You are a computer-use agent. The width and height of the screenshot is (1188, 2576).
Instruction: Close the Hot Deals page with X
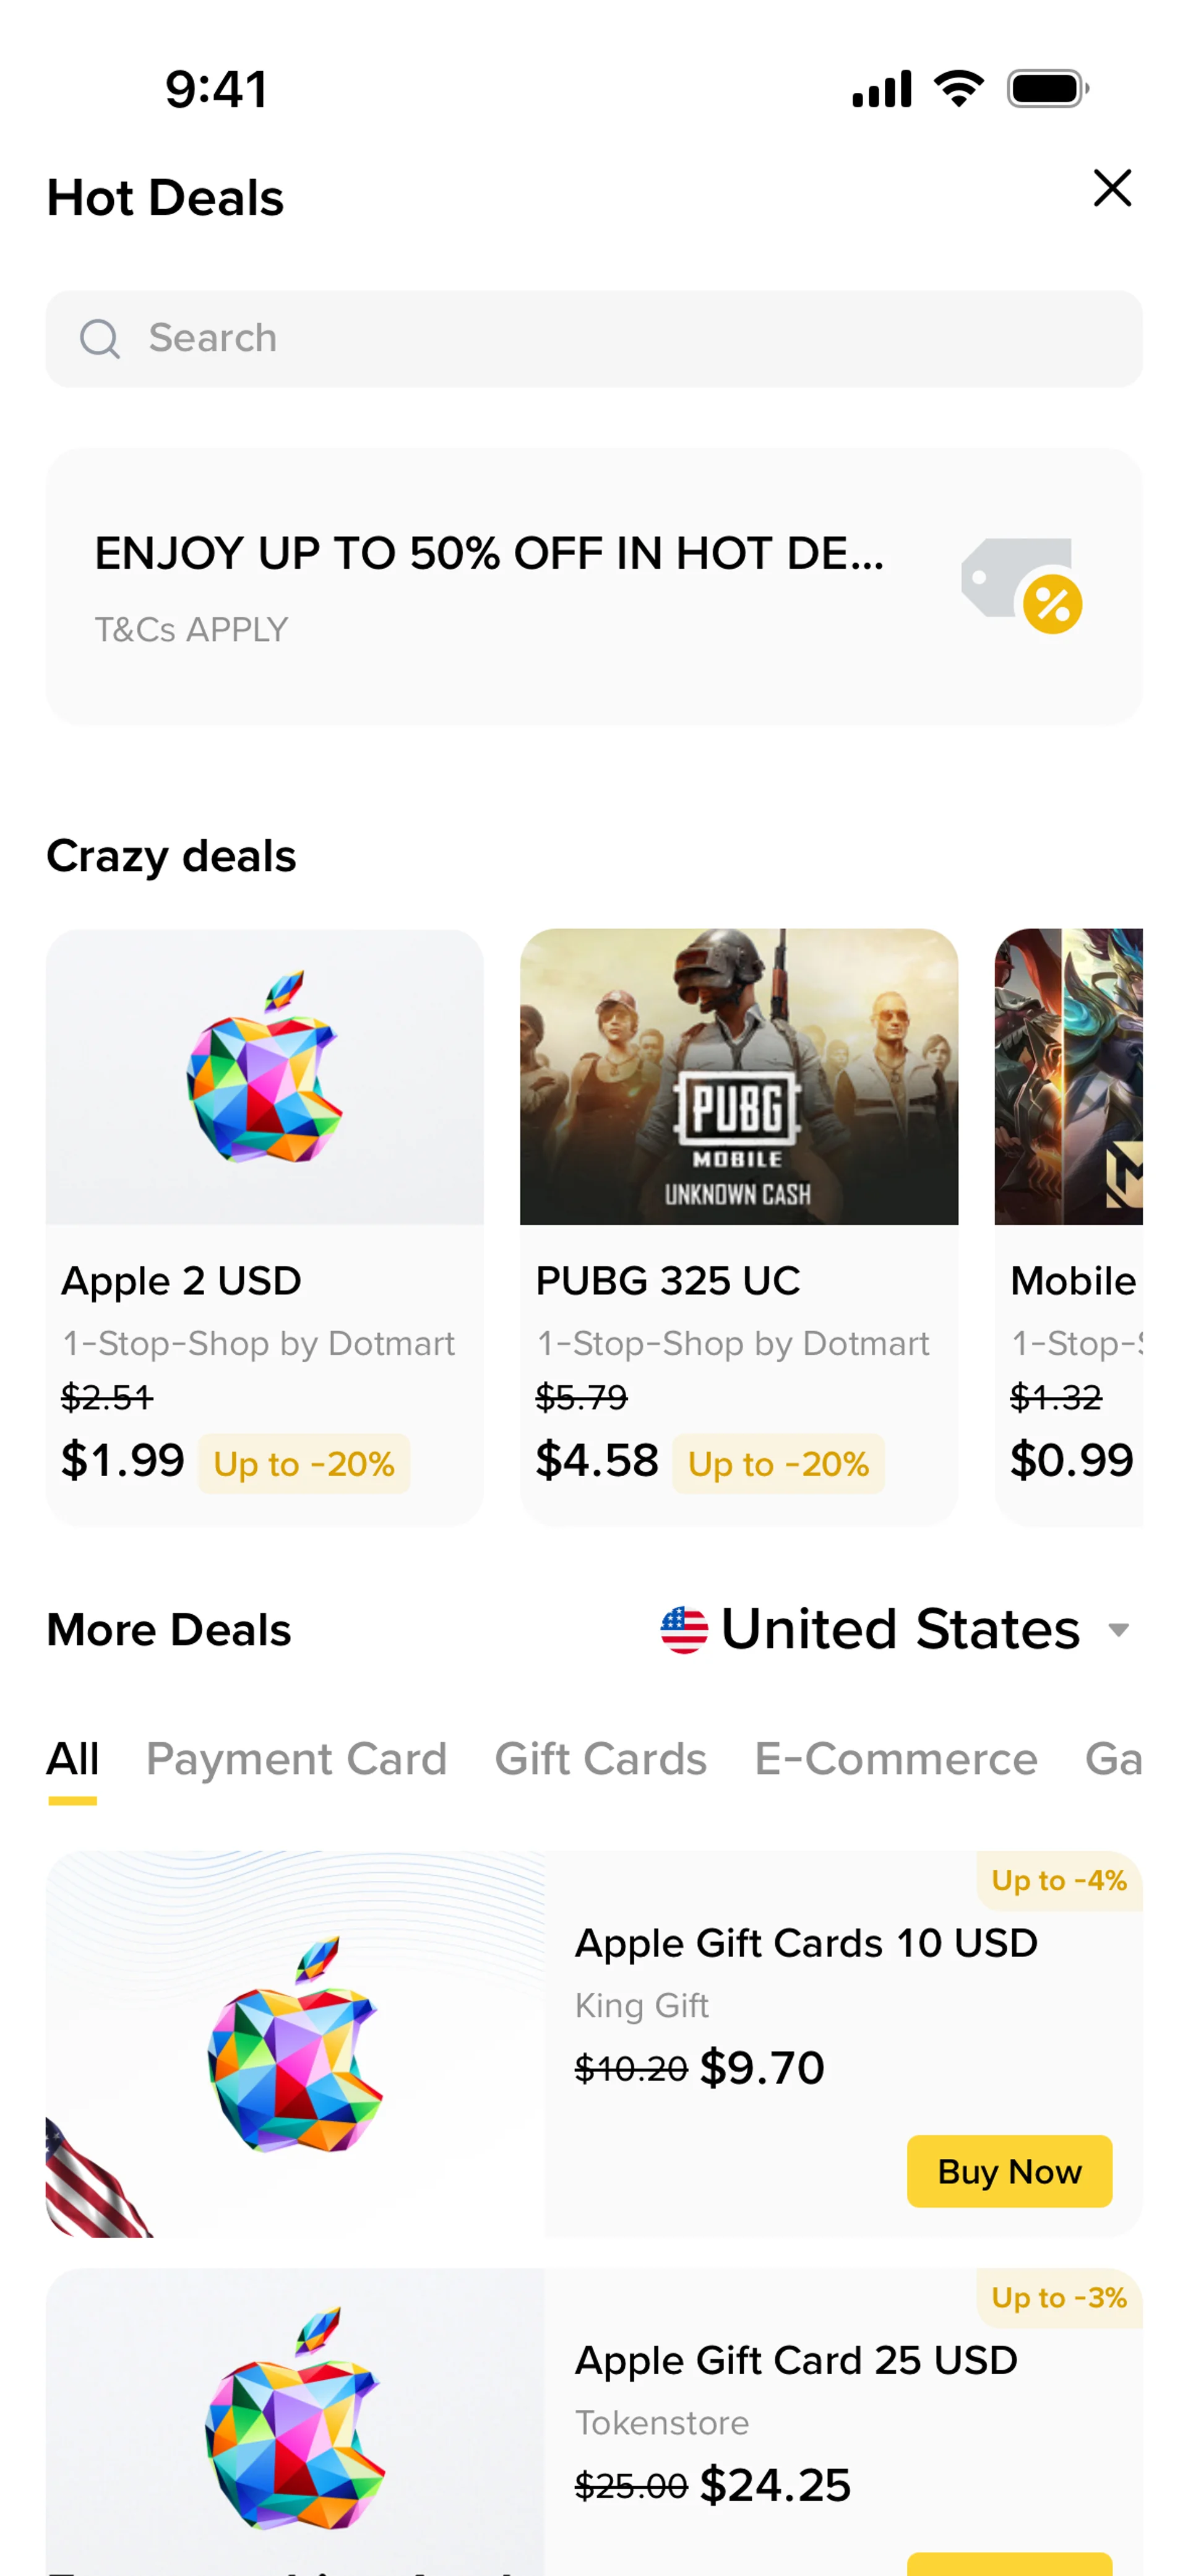pos(1112,188)
